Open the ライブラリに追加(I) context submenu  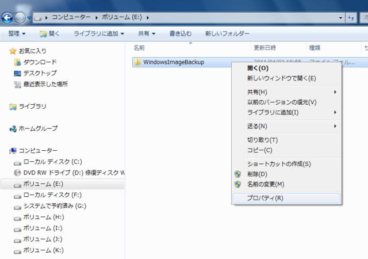(x=286, y=112)
